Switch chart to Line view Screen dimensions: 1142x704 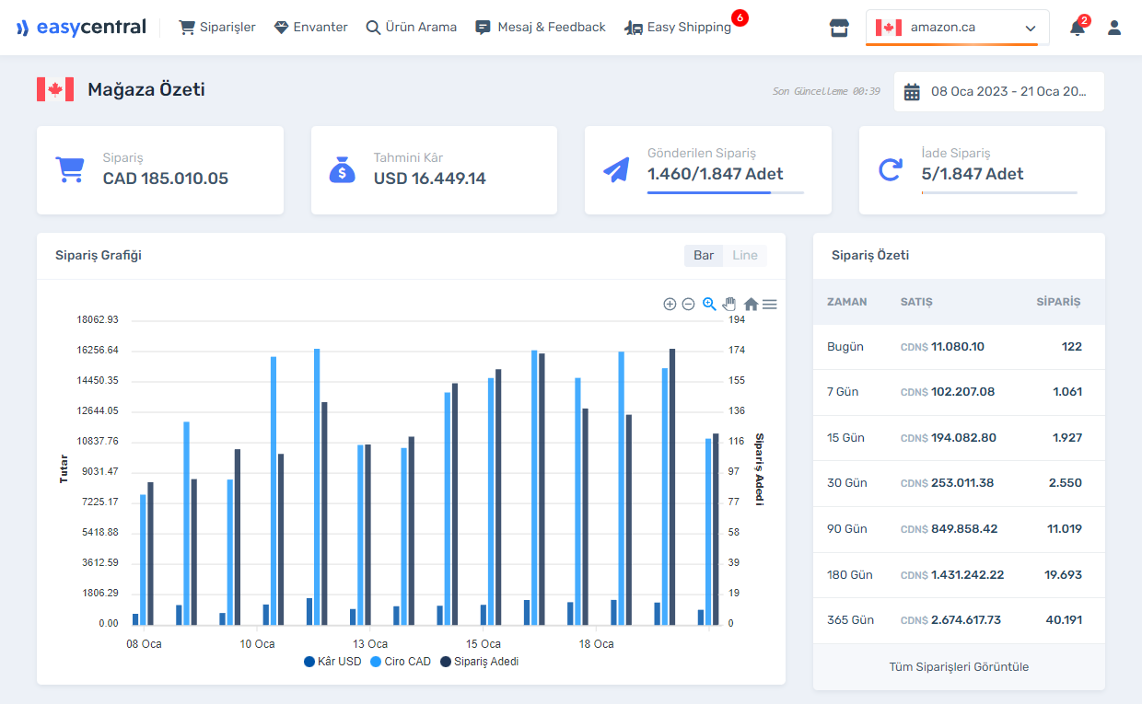pos(745,255)
